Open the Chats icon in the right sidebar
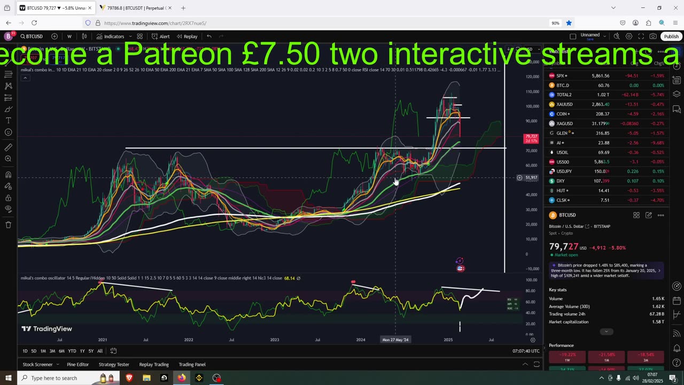 pos(677,109)
